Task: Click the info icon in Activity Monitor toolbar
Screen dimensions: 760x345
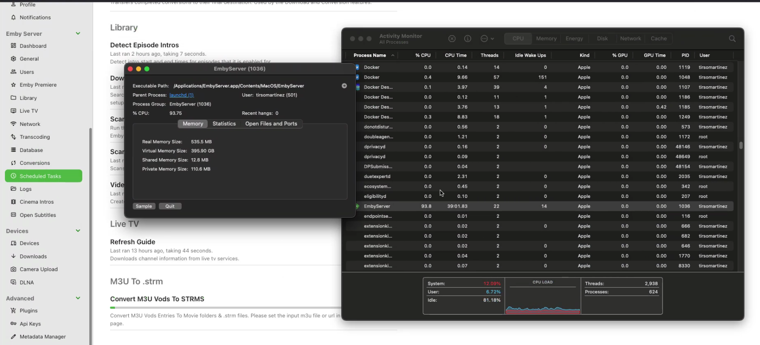Action: pyautogui.click(x=468, y=39)
